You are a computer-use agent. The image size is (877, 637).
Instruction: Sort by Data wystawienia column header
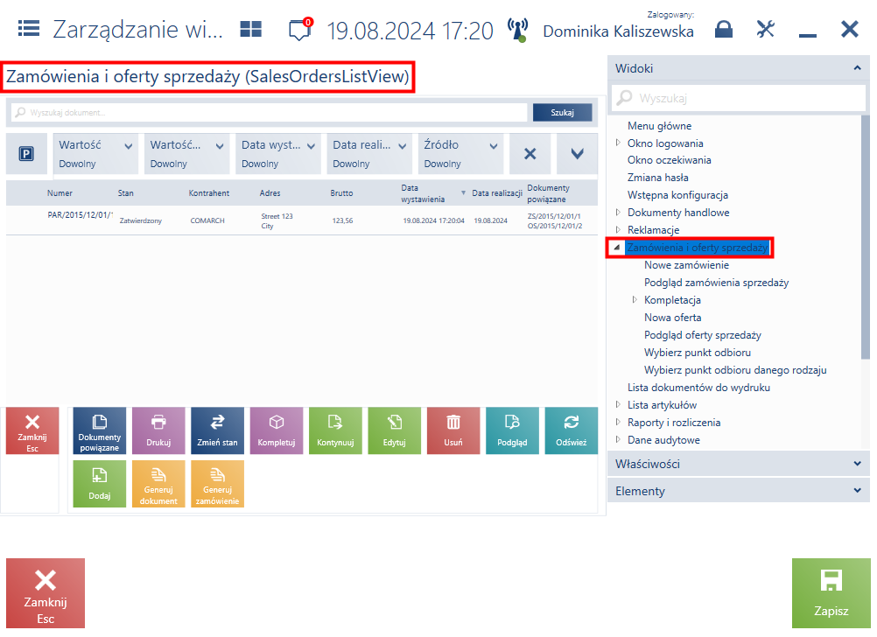423,193
